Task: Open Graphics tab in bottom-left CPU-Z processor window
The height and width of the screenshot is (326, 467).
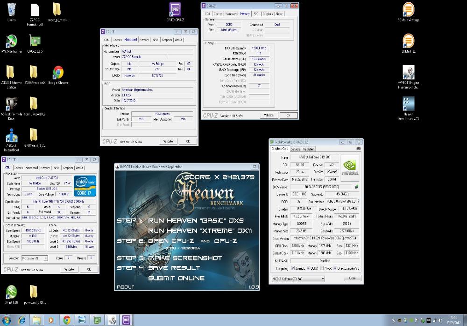Action: [x=68, y=168]
